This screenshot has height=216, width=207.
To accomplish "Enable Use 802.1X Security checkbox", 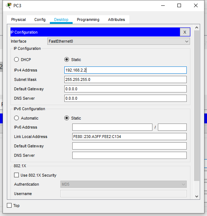I will coord(16,175).
